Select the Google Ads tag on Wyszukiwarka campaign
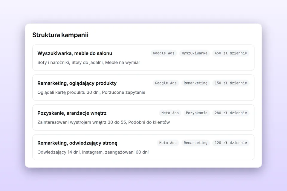This screenshot has width=287, height=191. [164, 53]
